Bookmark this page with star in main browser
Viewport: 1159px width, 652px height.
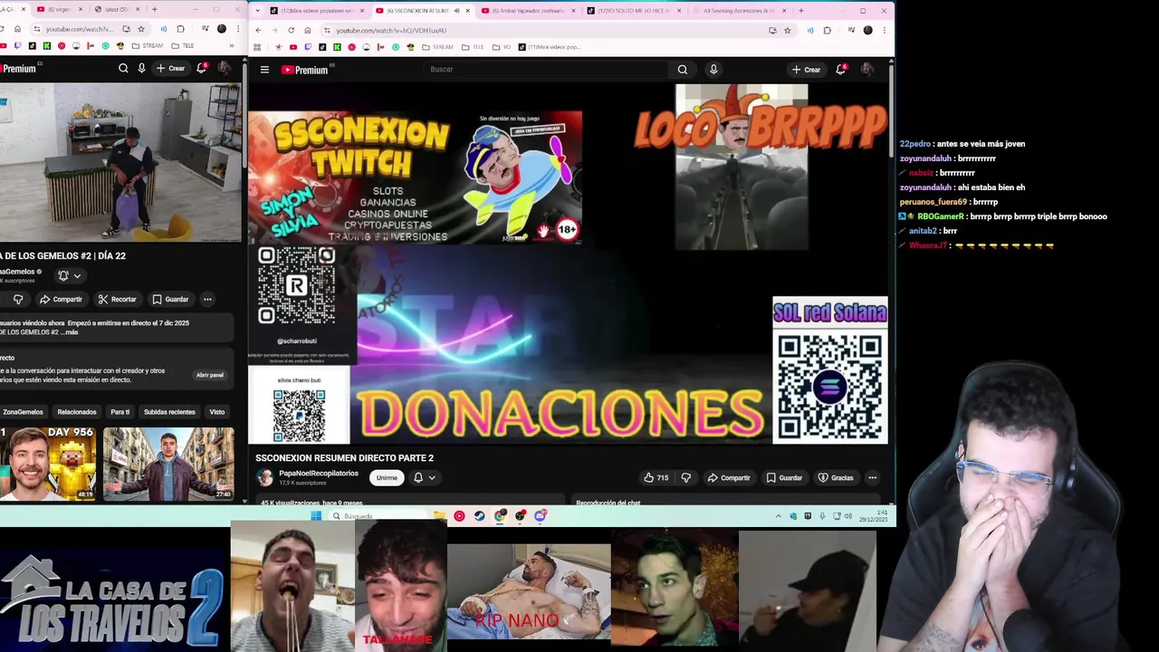point(787,30)
